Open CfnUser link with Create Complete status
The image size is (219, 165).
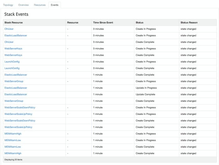point(9,42)
